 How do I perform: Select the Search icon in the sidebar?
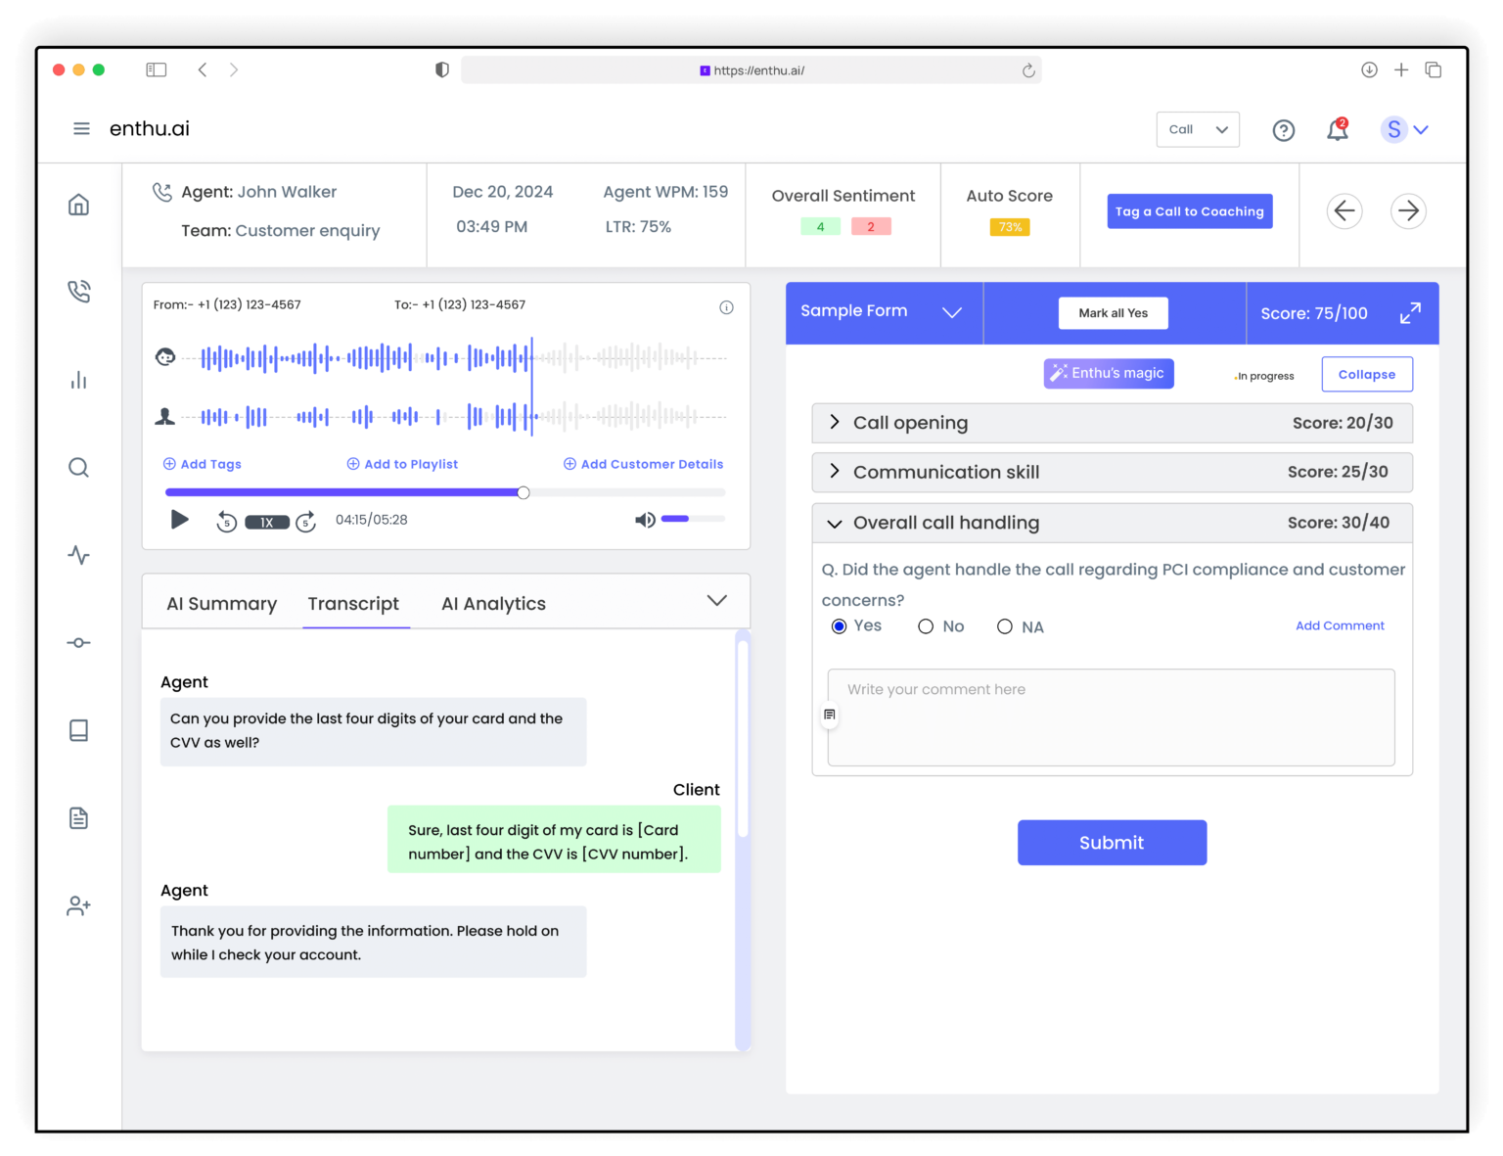pos(78,467)
